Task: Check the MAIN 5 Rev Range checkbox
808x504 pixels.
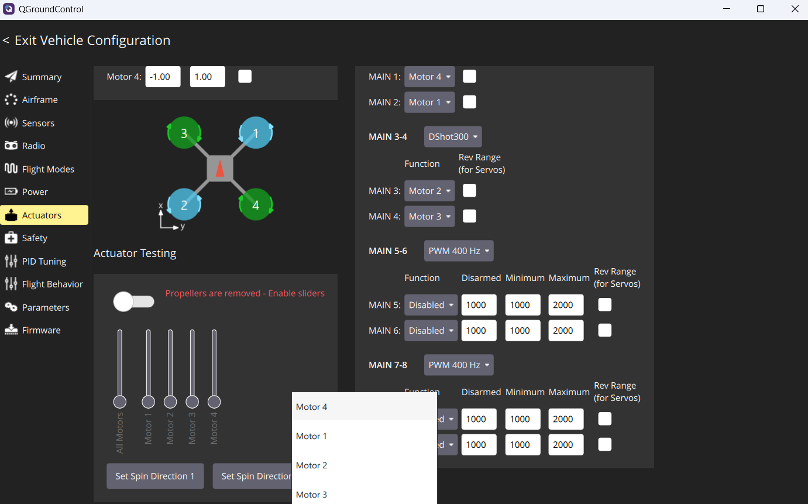Action: (x=605, y=304)
